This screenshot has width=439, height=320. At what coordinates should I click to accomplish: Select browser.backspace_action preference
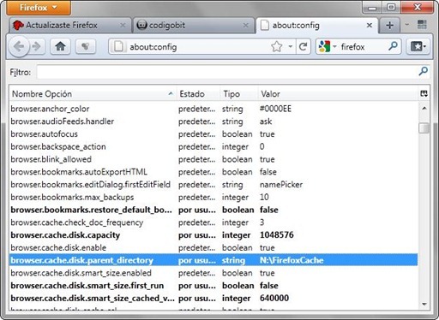pos(213,146)
